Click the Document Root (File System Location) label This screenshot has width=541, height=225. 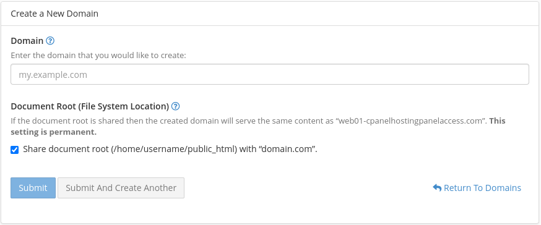point(90,106)
